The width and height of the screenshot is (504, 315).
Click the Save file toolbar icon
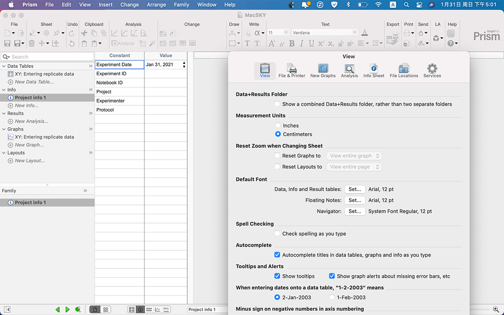[x=7, y=43]
